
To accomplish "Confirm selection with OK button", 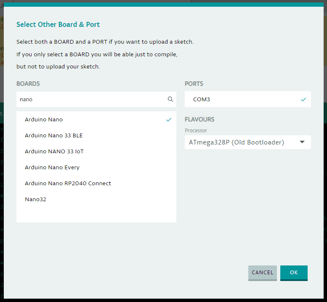I will point(294,273).
